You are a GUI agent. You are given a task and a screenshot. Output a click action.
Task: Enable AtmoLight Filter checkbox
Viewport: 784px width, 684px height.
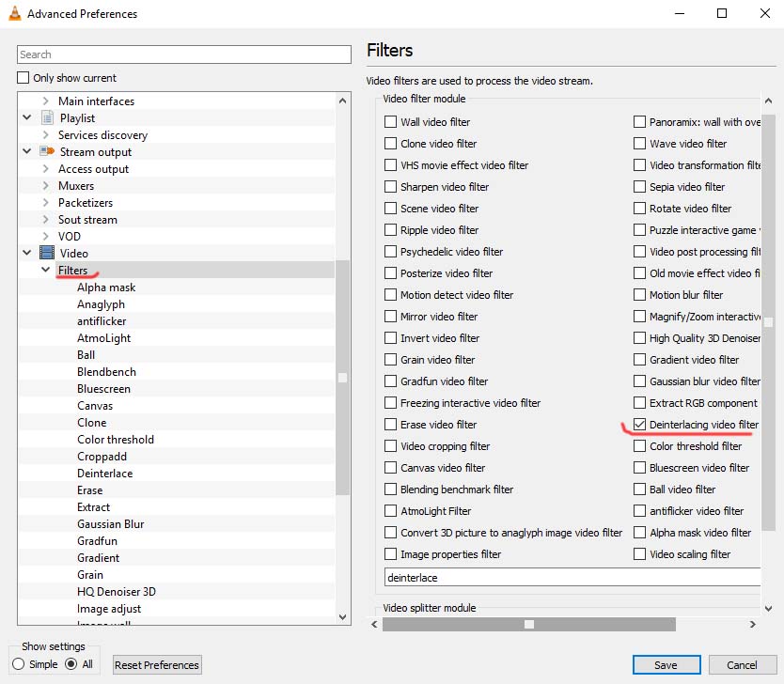coord(390,511)
